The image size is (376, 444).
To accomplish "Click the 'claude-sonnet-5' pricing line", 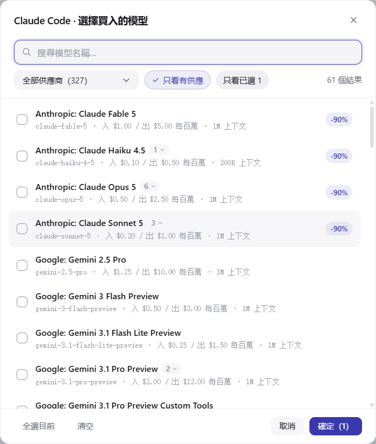I will (x=143, y=236).
